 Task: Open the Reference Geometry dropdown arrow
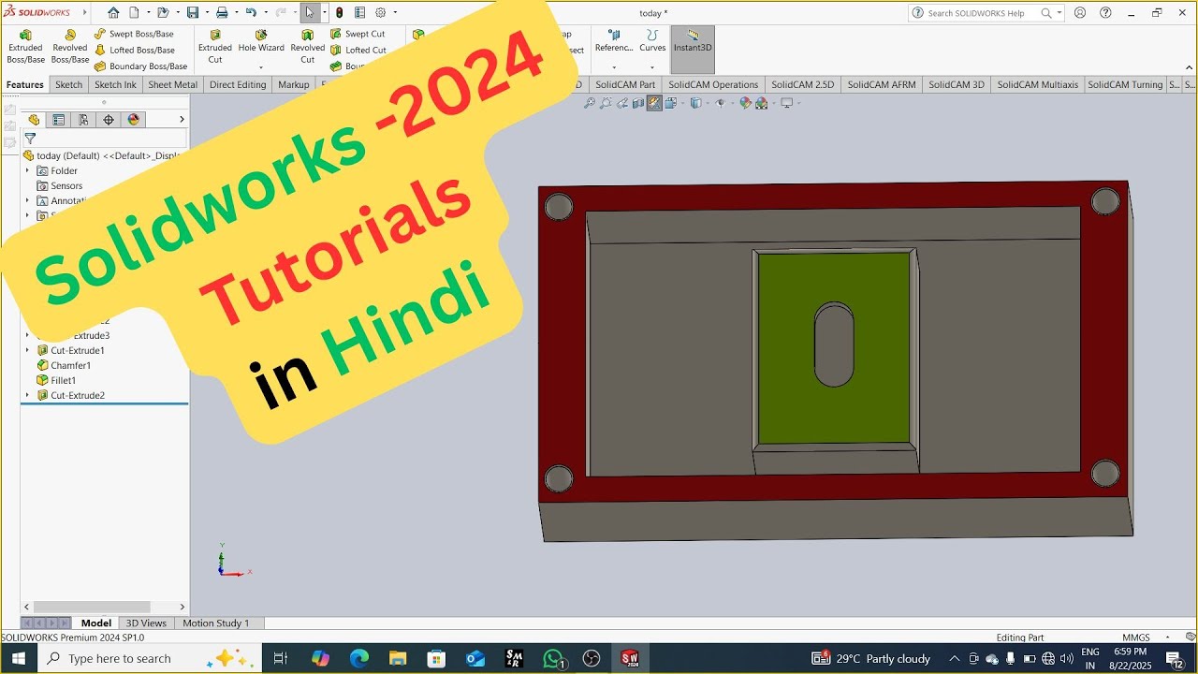click(x=614, y=67)
